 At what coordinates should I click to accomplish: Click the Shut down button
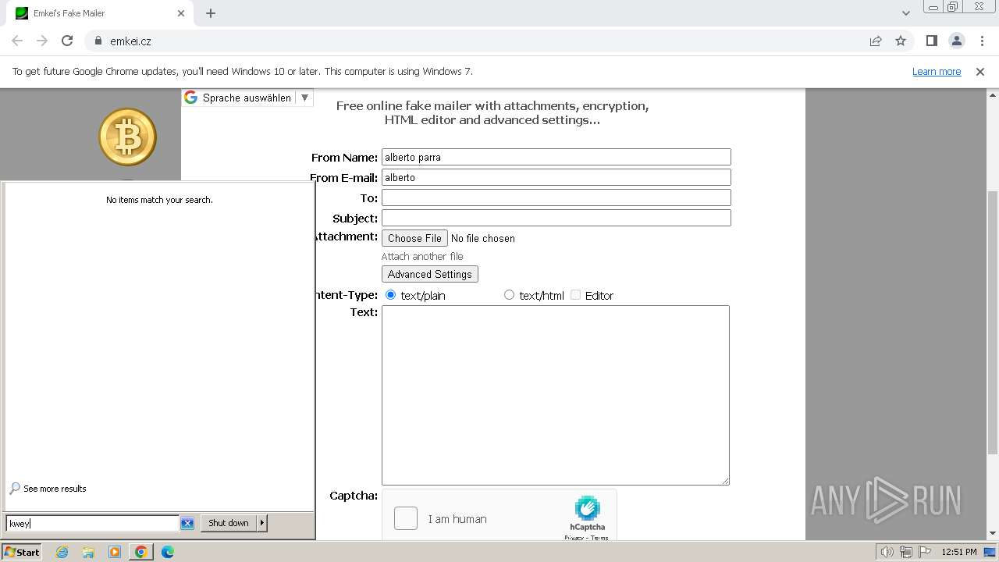click(x=229, y=523)
